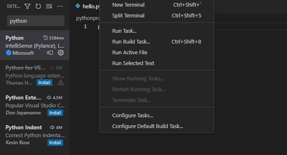Open Python extension manage gear
This screenshot has height=155, width=287.
(61, 53)
